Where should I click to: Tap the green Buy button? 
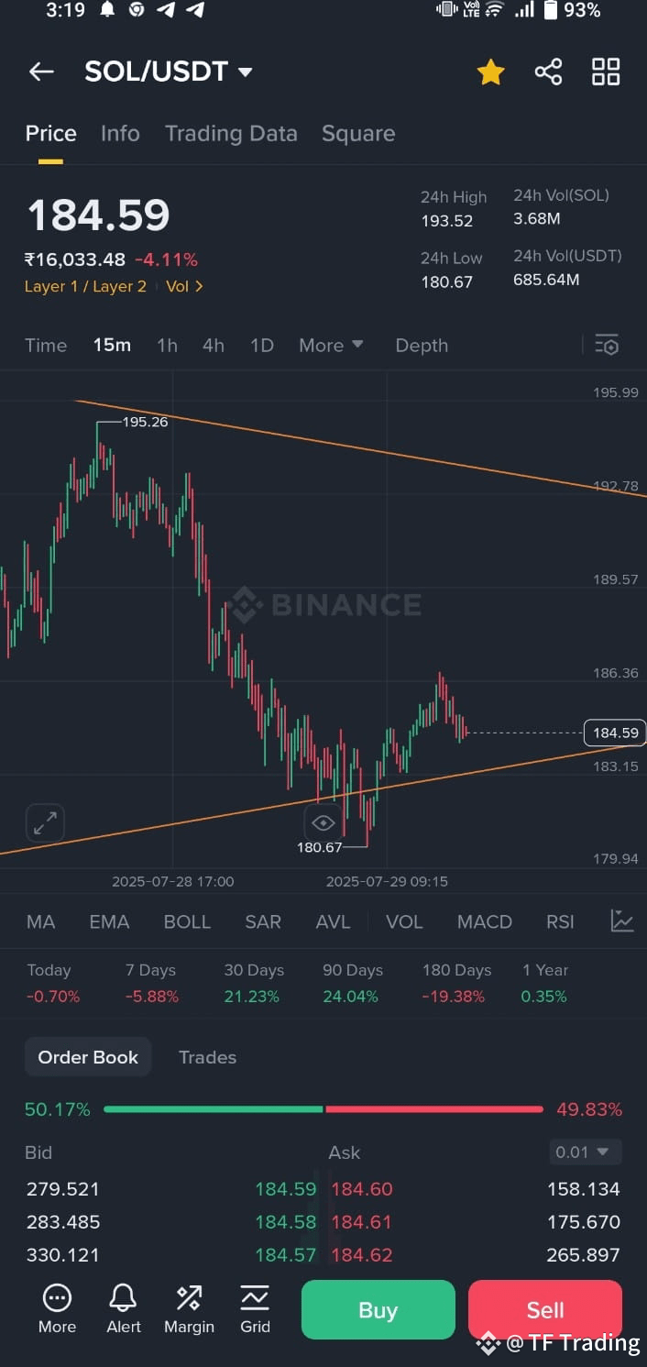(378, 1309)
